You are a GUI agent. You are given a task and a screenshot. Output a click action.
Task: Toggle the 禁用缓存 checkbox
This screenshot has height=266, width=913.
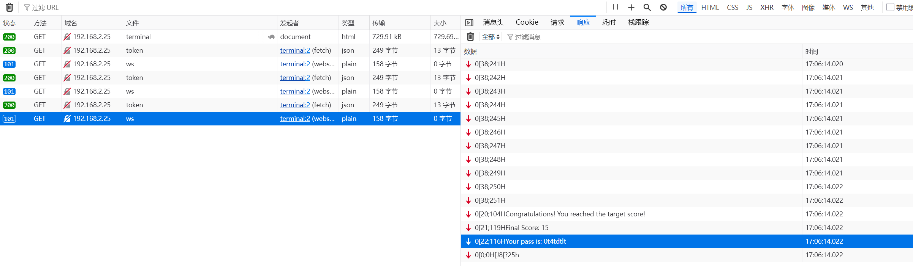coord(890,7)
